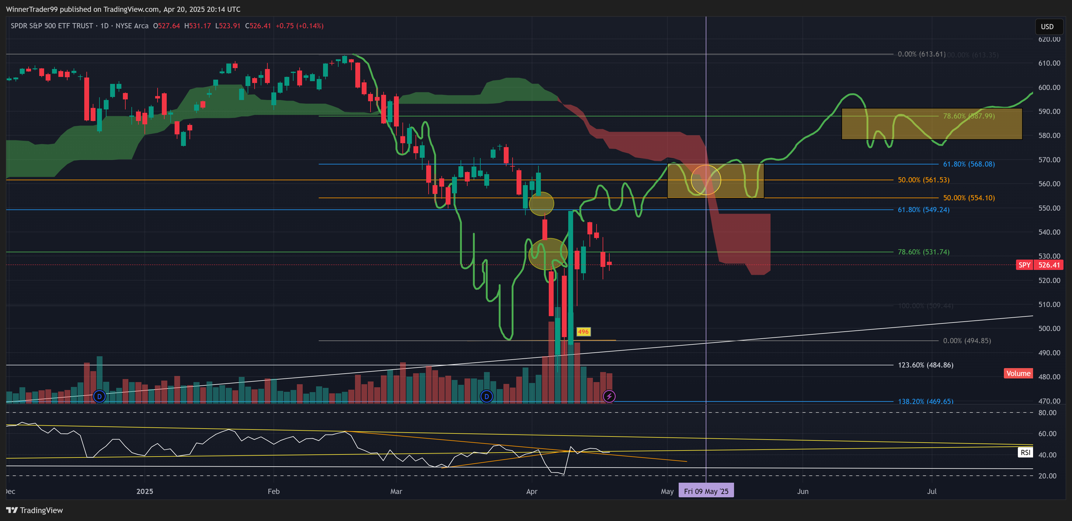This screenshot has width=1072, height=521.
Task: Click the Jul label on time axis
Action: 932,491
